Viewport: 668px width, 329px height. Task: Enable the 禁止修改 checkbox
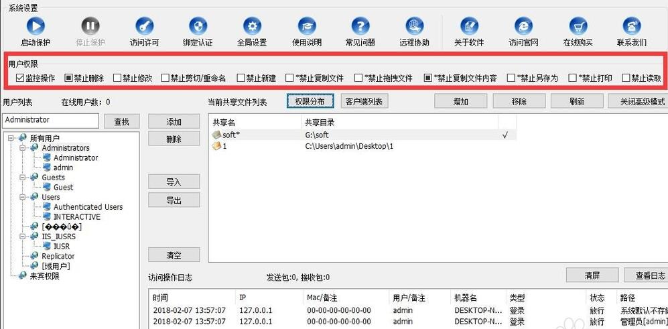[x=117, y=78]
